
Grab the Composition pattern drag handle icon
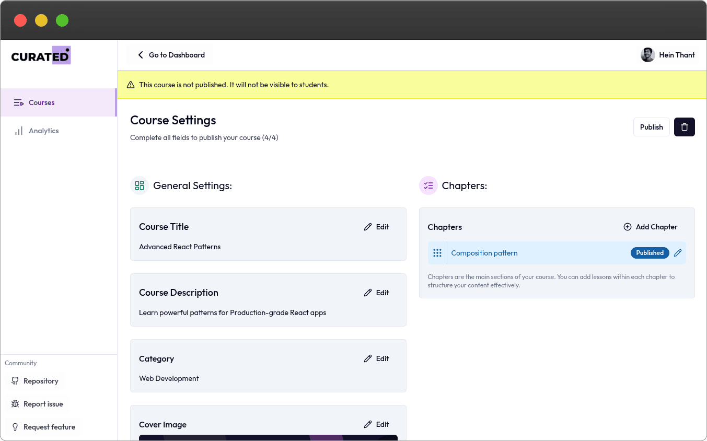tap(437, 252)
